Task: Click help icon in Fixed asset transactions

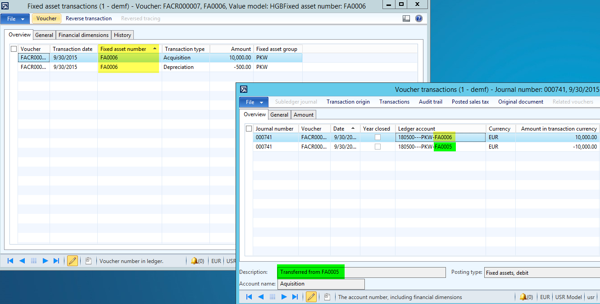Action: tap(419, 18)
